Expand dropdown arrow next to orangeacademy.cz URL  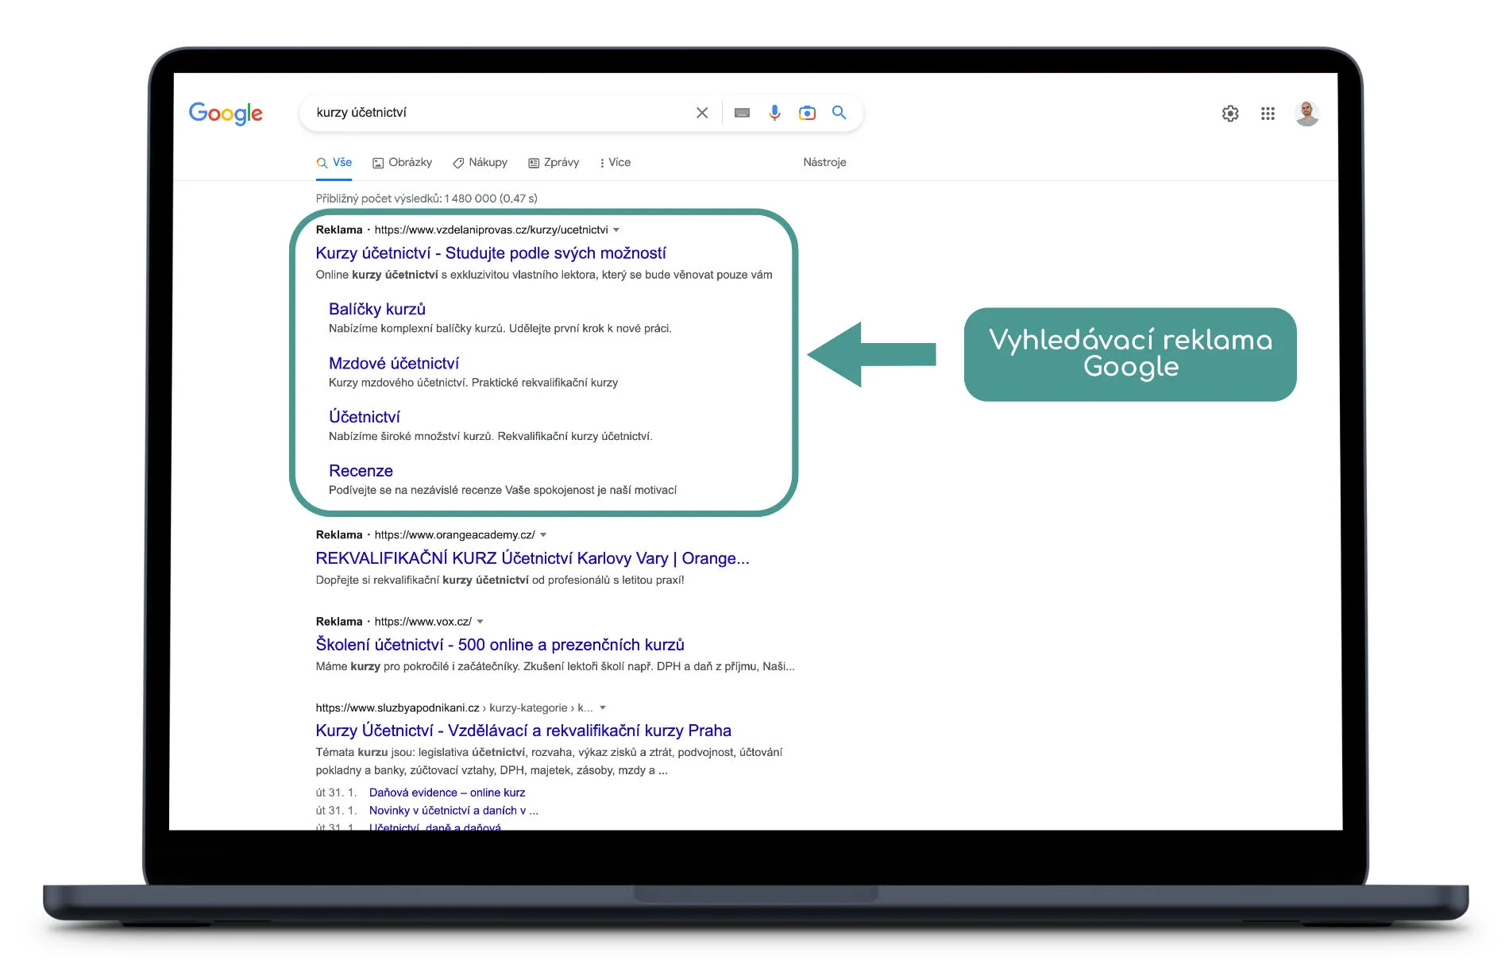tap(543, 534)
